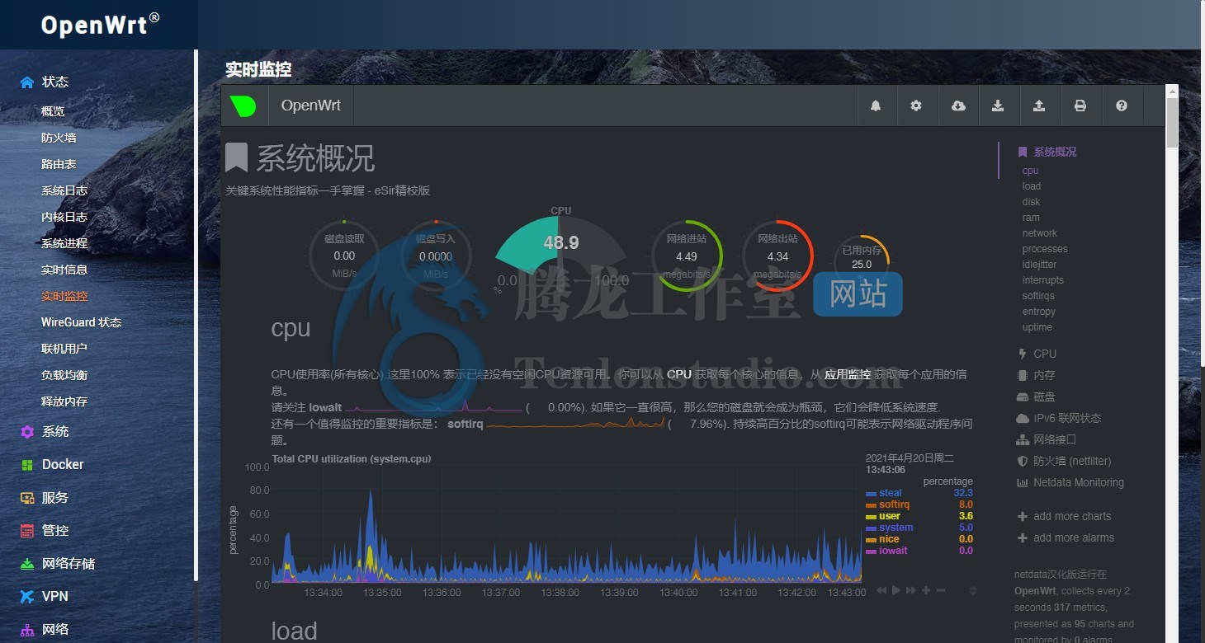Click the 网络 icon in sidebar
The height and width of the screenshot is (643, 1205).
pyautogui.click(x=27, y=630)
